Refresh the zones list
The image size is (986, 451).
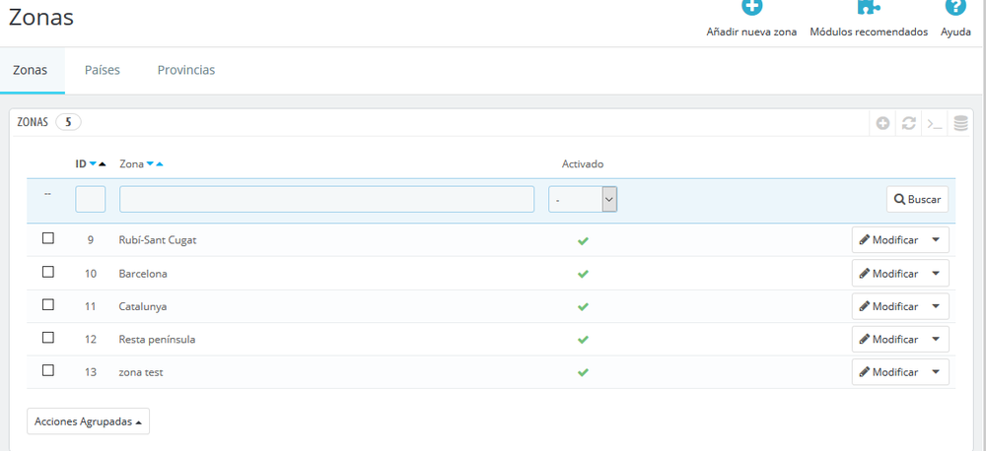coord(909,123)
